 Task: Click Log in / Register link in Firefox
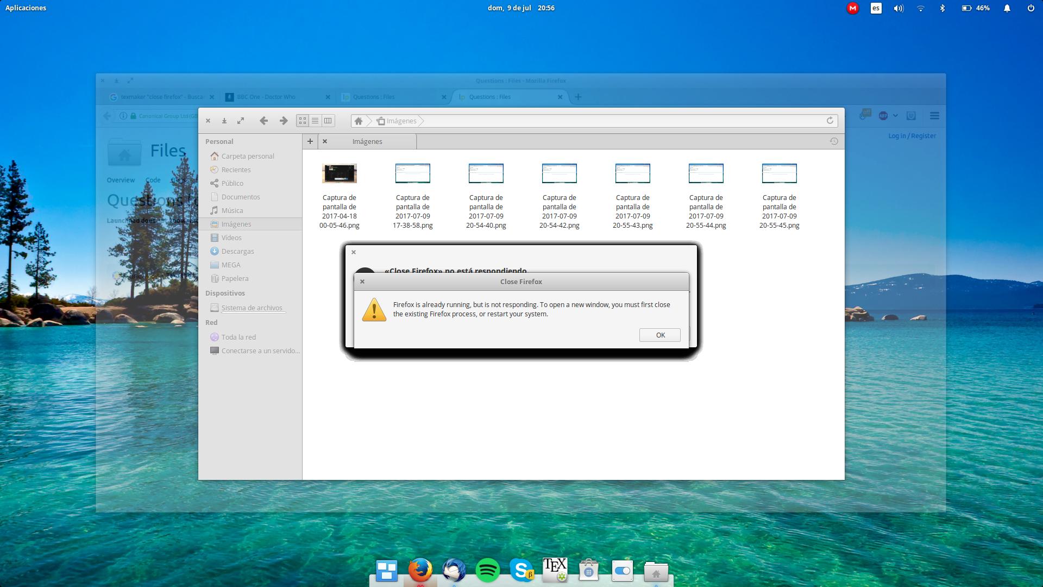[912, 136]
